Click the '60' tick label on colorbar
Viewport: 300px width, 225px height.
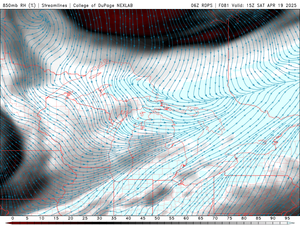coord(186,218)
